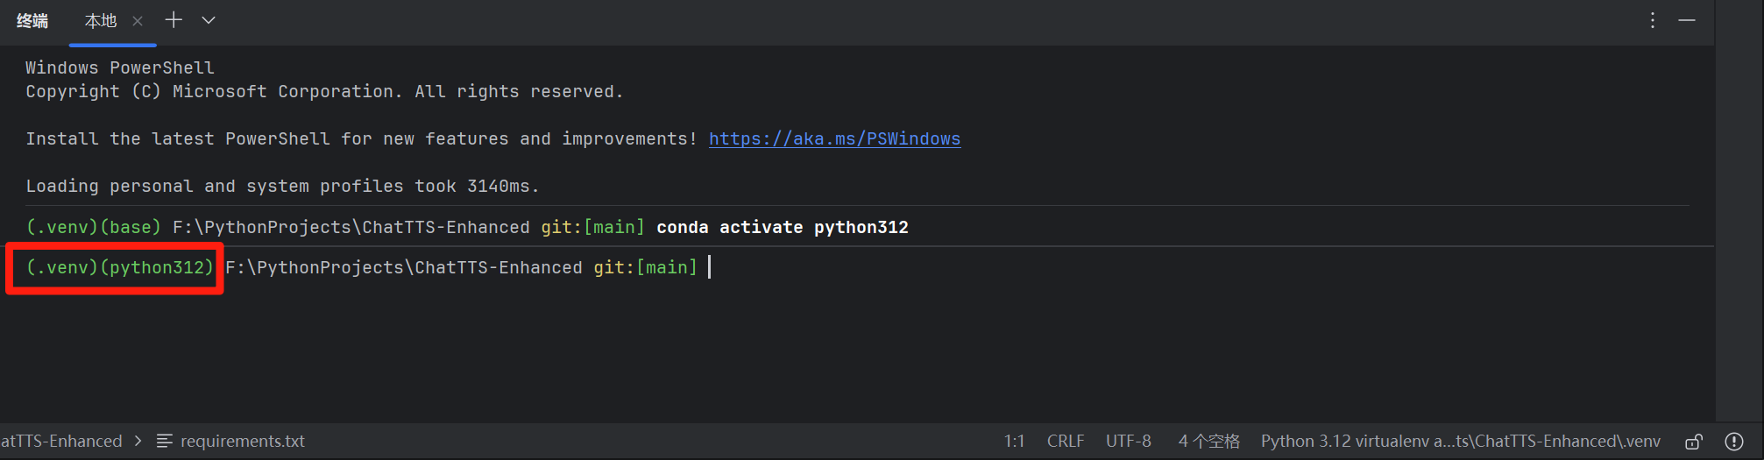The height and width of the screenshot is (460, 1764).
Task: Open a new terminal tab with plus icon
Action: click(174, 20)
